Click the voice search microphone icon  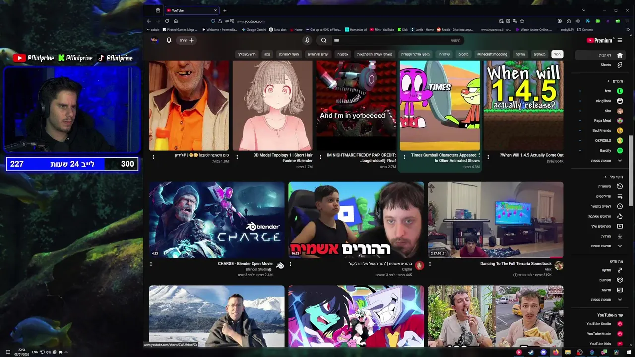[307, 40]
